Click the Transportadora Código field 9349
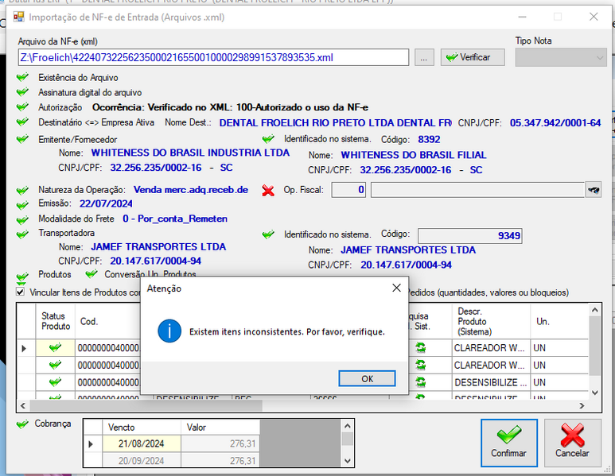 point(470,236)
